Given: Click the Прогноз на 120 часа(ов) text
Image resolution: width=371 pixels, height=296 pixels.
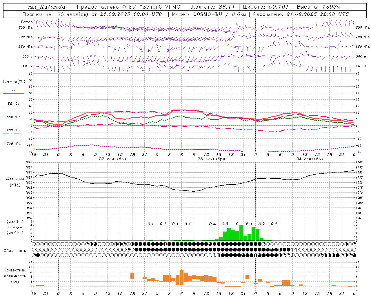Looking at the screenshot, I should 56,14.
